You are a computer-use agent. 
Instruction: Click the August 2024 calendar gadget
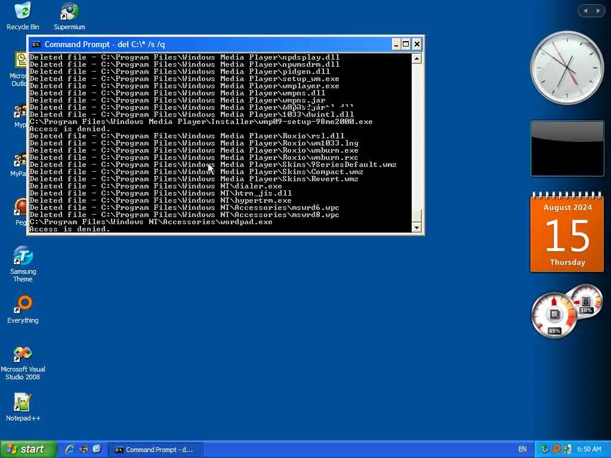click(567, 232)
